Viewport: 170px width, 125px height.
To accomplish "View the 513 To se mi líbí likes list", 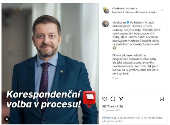I will [113, 107].
